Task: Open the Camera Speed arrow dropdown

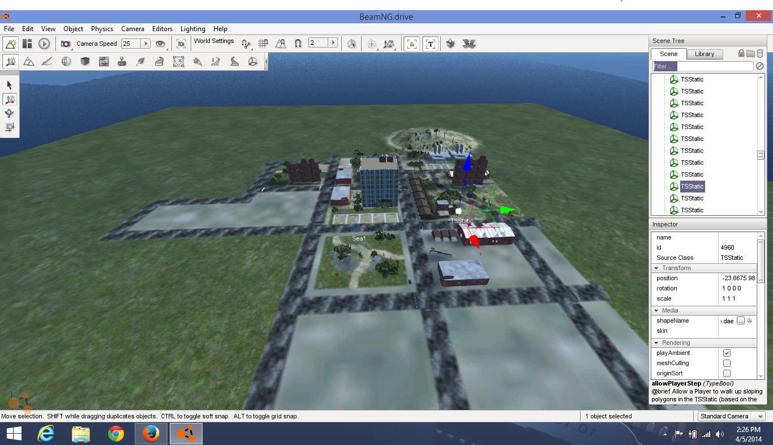Action: 145,44
